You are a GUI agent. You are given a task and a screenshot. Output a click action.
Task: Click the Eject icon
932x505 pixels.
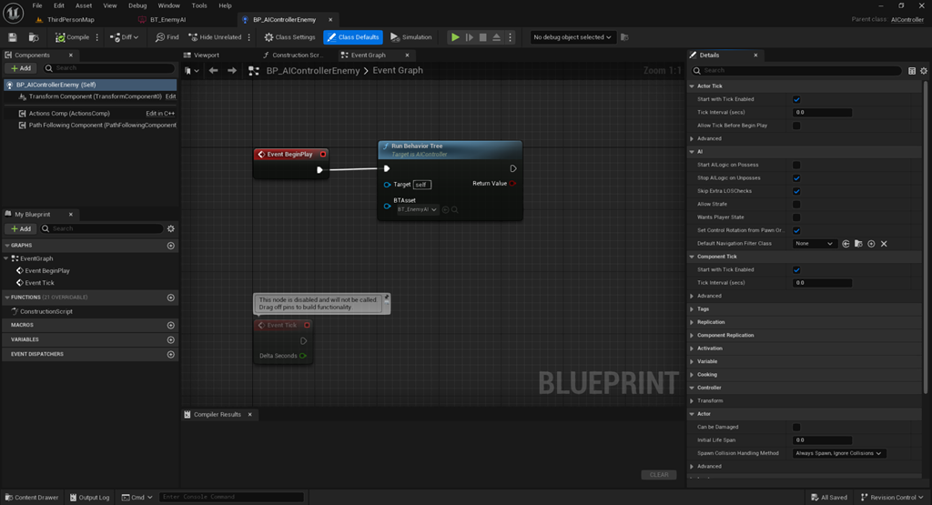coord(497,37)
